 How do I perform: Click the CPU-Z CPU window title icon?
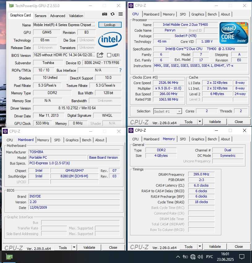pos(131,6)
